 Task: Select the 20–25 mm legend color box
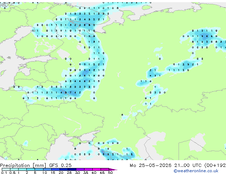tap(64, 169)
